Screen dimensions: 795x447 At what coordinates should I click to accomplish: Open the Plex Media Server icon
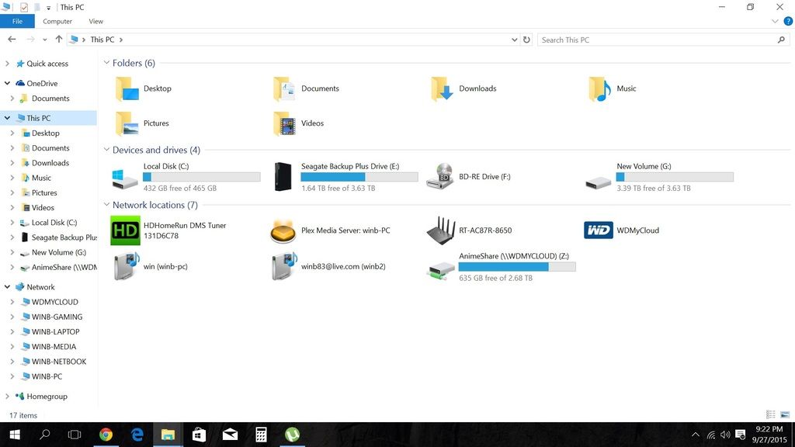(283, 231)
